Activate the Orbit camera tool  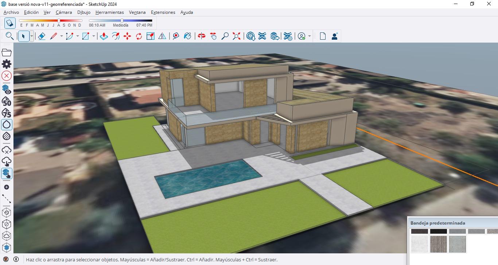click(202, 36)
